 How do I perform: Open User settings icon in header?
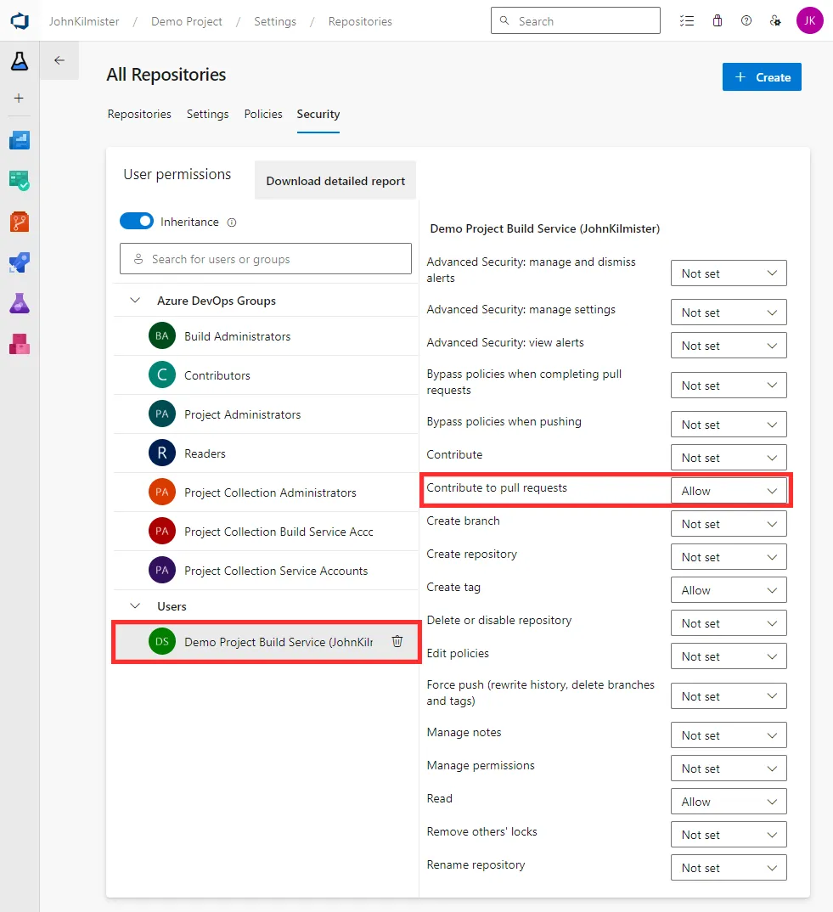(x=775, y=21)
